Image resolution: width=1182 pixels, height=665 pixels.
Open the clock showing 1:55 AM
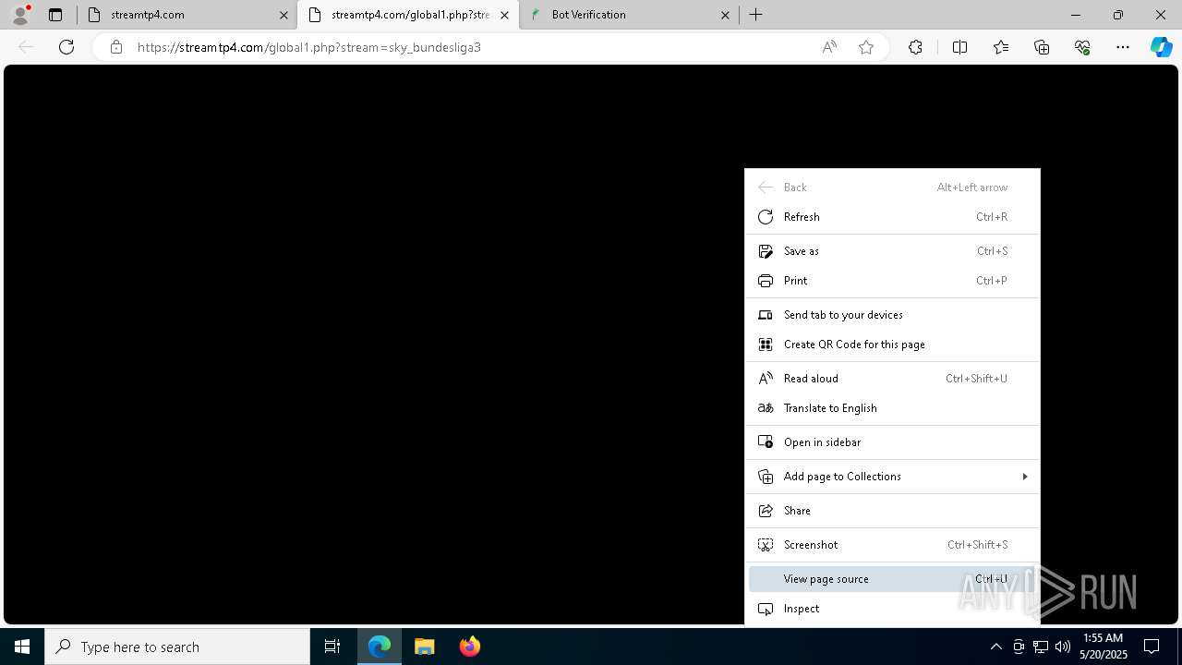coord(1104,647)
